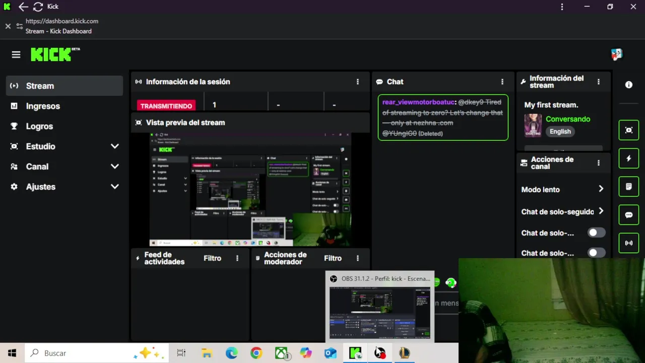Open the Chat panel three-dot options
The width and height of the screenshot is (645, 363).
click(x=502, y=82)
